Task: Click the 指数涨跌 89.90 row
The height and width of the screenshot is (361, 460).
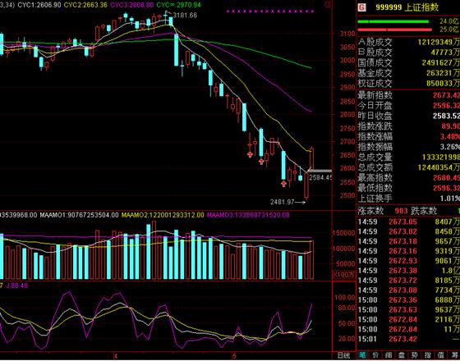Action: click(x=409, y=126)
